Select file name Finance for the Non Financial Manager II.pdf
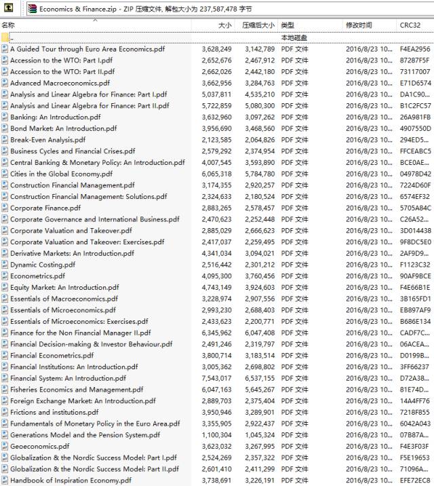 81,333
